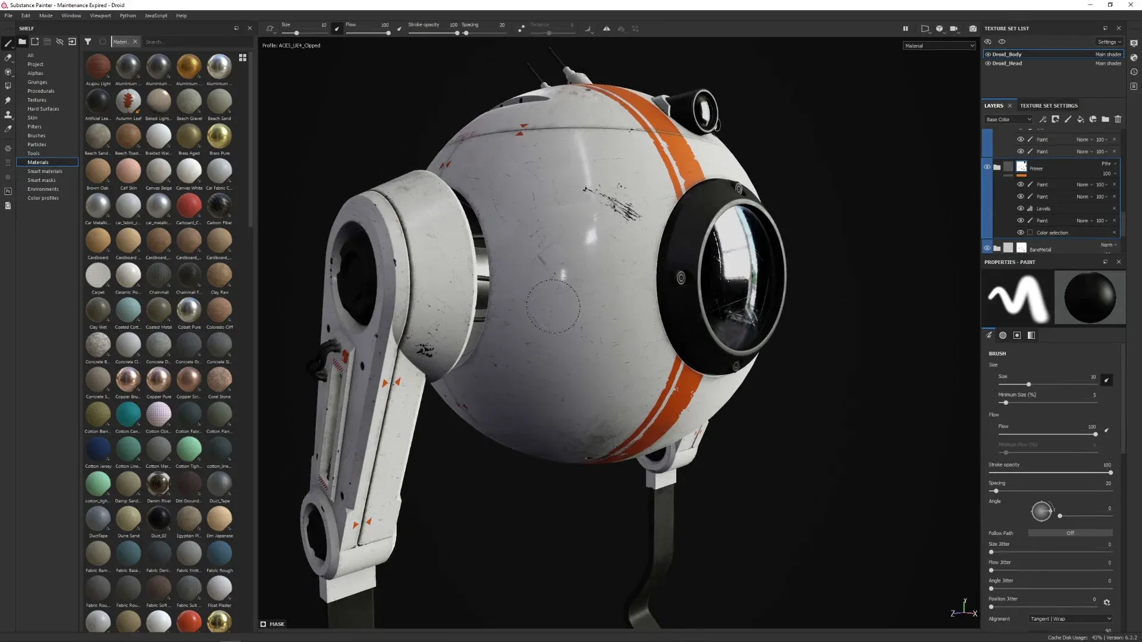Hide the Levels effect
This screenshot has height=642, width=1142.
[1021, 209]
